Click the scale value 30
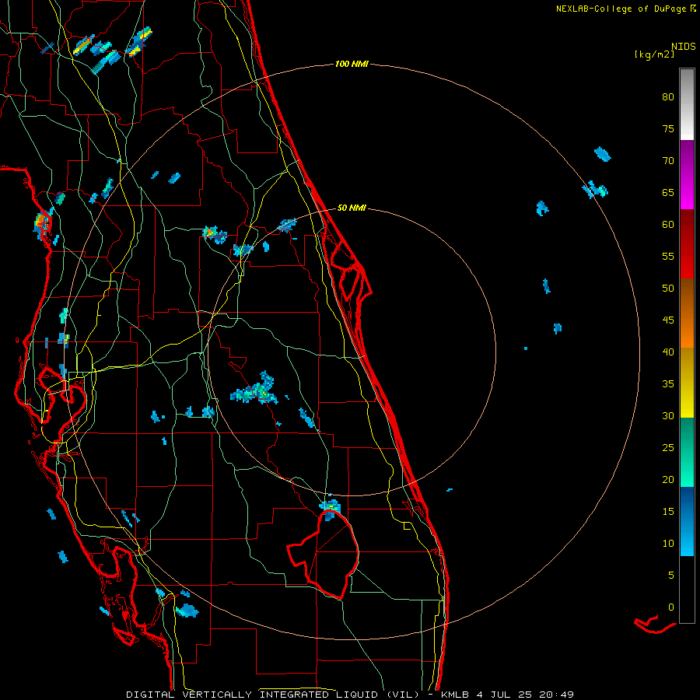 coord(668,416)
